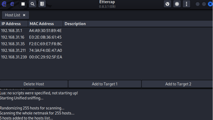Switch to the Host List tab

[x=13, y=15]
